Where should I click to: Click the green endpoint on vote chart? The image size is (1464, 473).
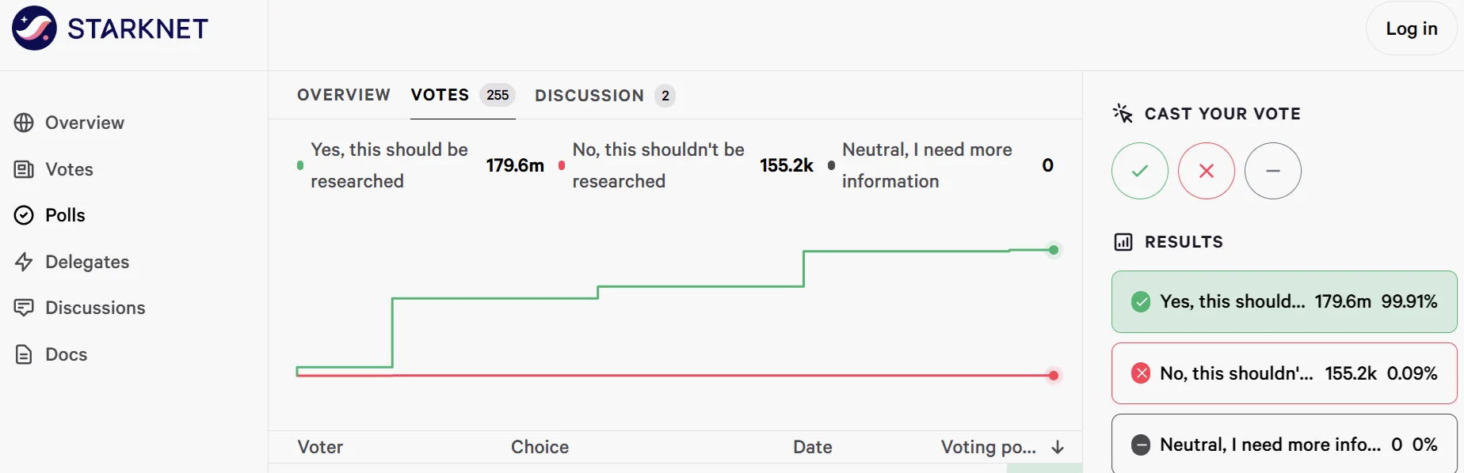(1054, 250)
